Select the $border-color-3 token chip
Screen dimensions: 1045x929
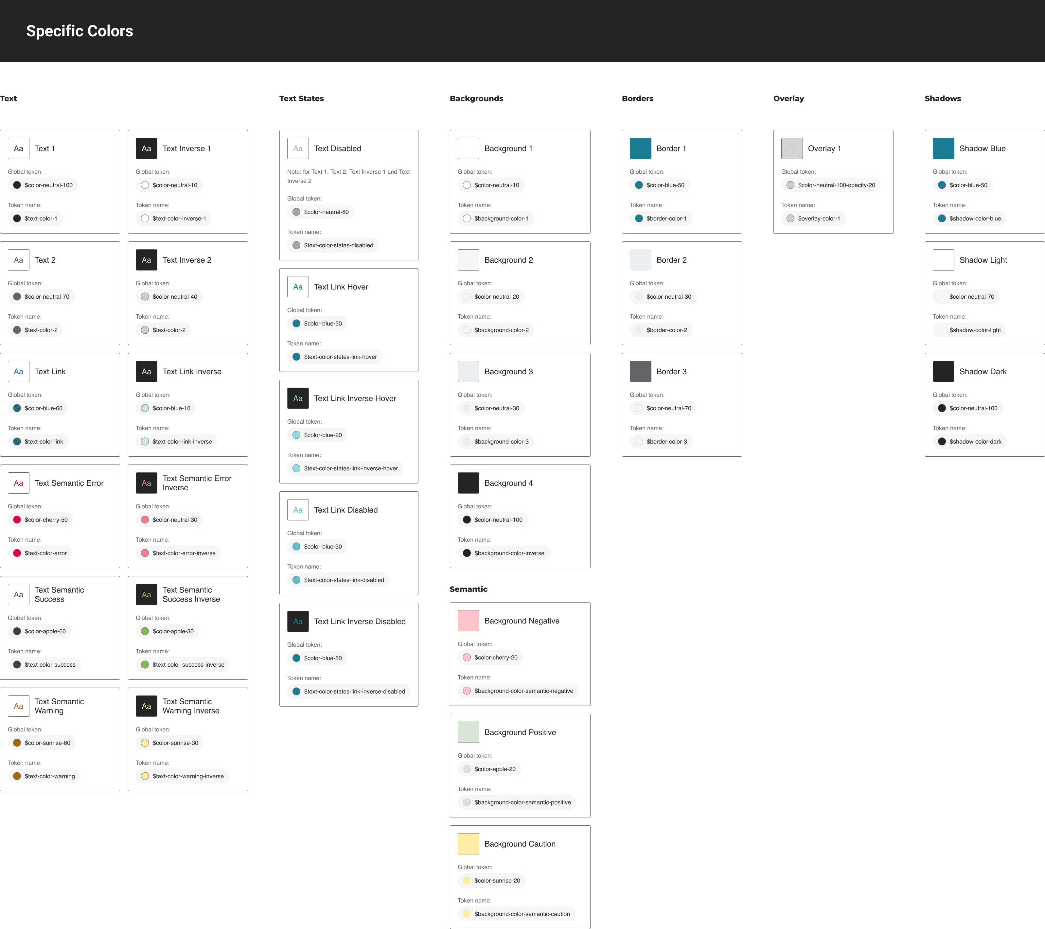pos(662,442)
